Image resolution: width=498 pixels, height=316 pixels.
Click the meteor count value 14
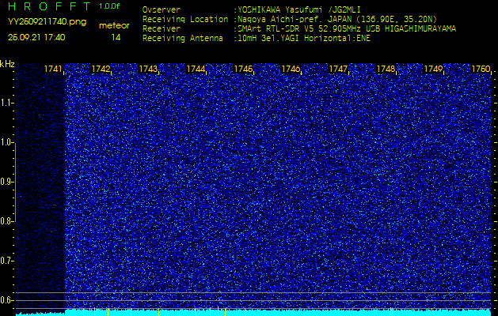[116, 37]
